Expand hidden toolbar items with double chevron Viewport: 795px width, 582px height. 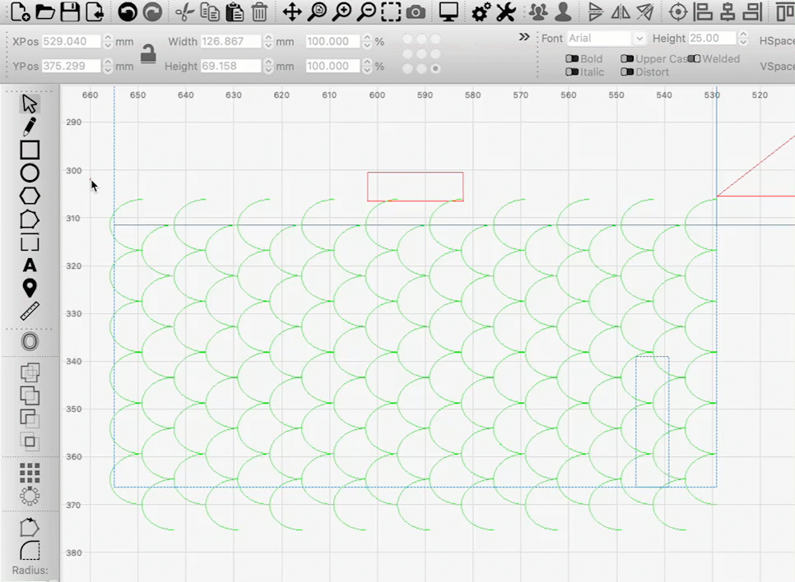524,37
